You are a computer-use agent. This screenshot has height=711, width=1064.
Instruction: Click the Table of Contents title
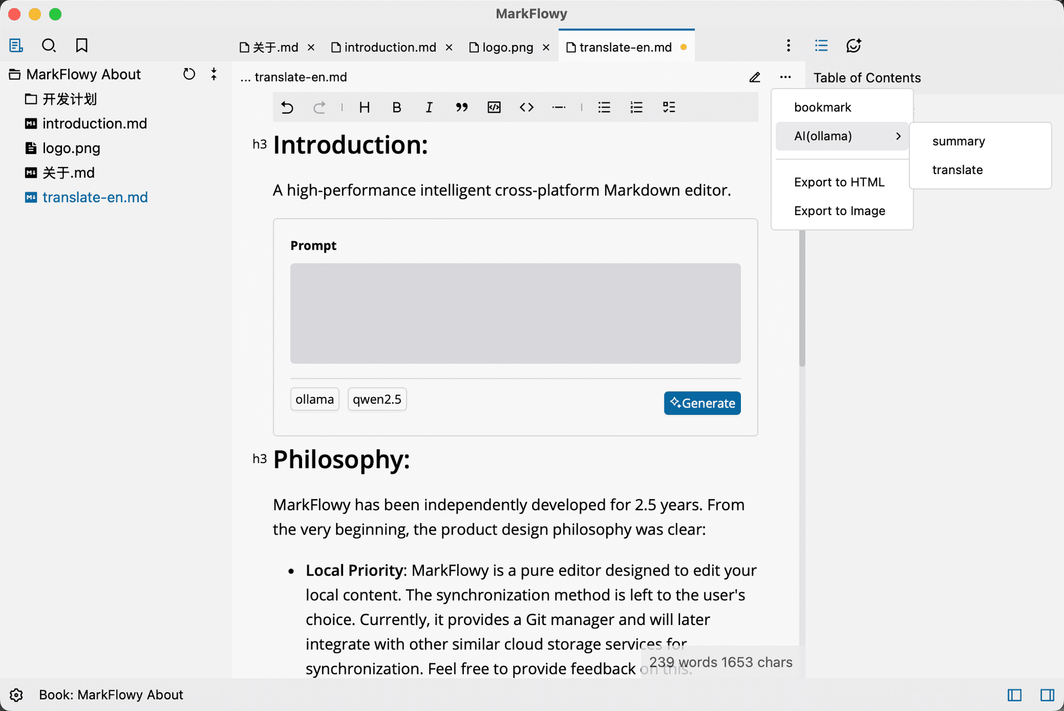(867, 78)
